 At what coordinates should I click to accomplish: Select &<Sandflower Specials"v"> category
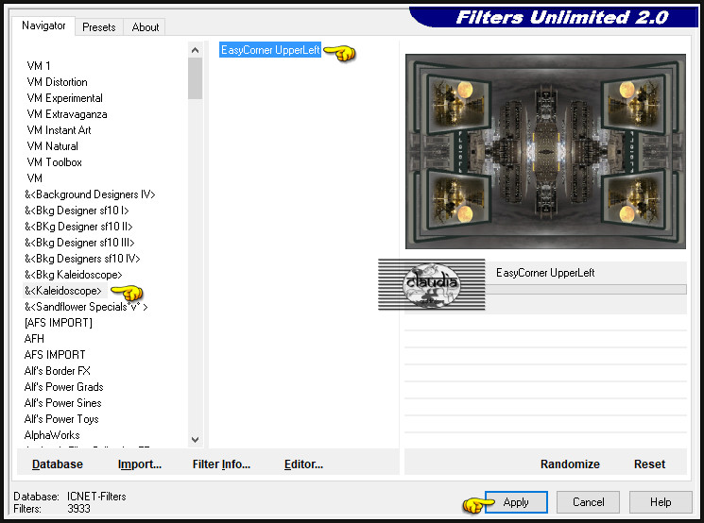tap(86, 307)
